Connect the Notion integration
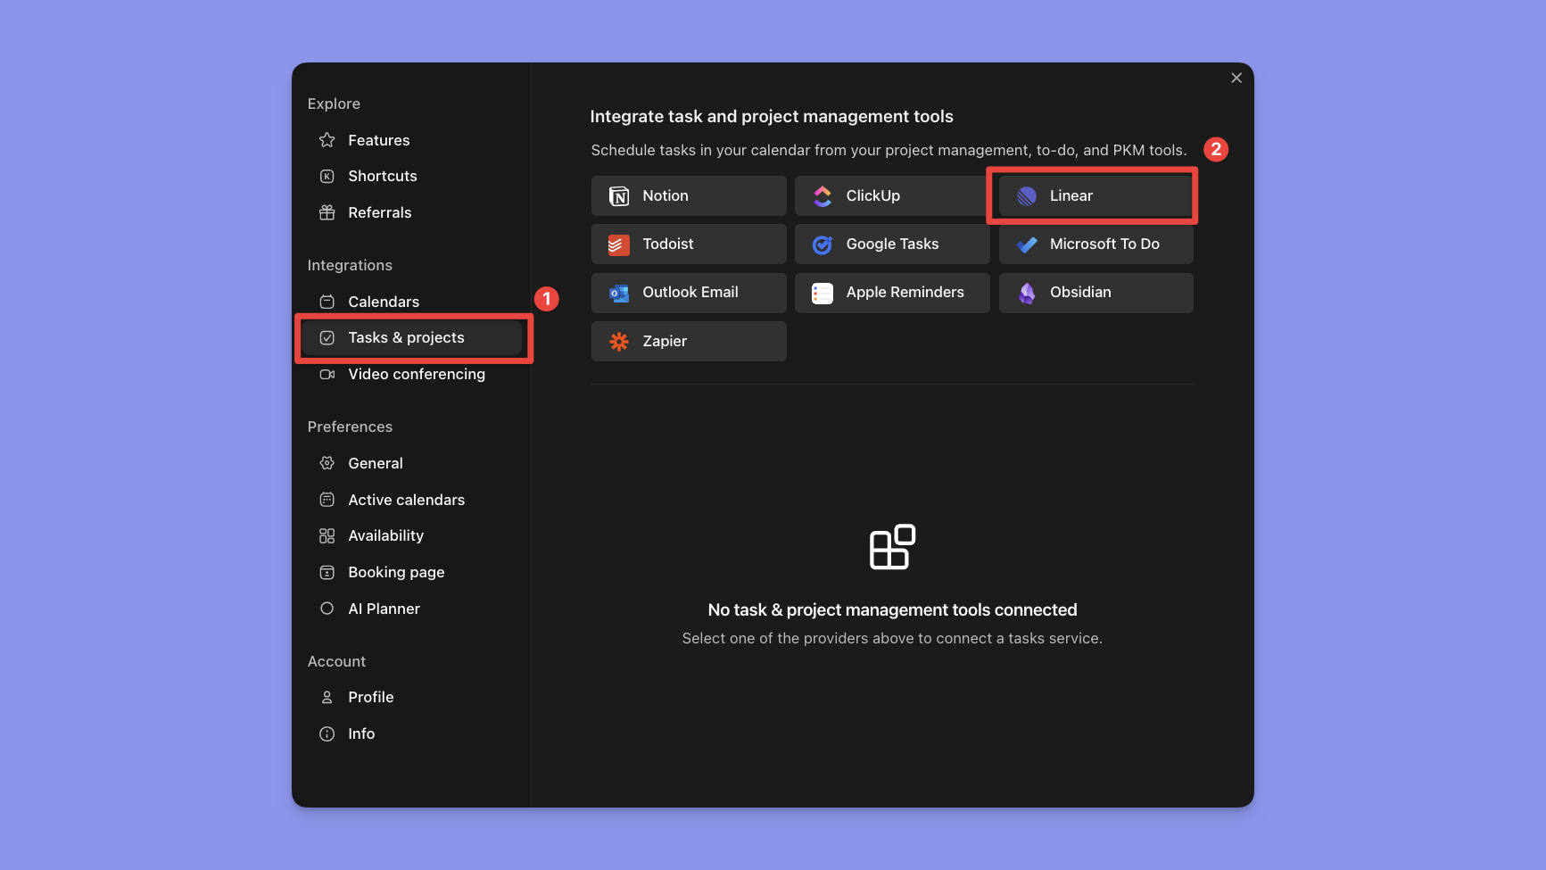Image resolution: width=1546 pixels, height=870 pixels. tap(689, 196)
